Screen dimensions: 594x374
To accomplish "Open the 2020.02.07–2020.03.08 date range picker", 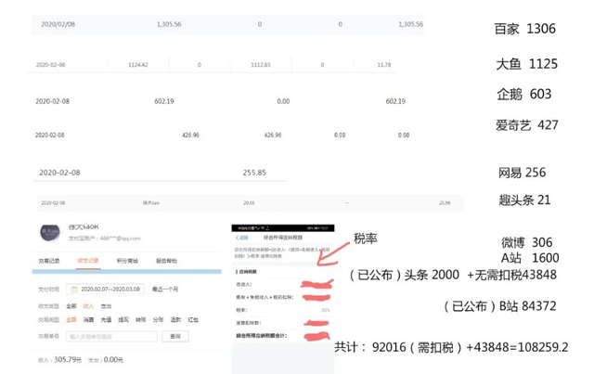I will coord(105,290).
